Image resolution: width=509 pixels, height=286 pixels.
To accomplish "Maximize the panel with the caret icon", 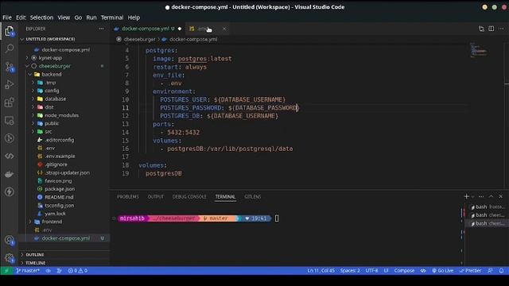I will click(491, 196).
